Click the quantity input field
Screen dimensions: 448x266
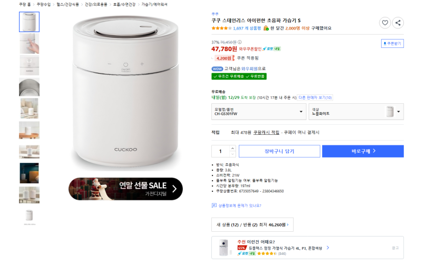220,151
